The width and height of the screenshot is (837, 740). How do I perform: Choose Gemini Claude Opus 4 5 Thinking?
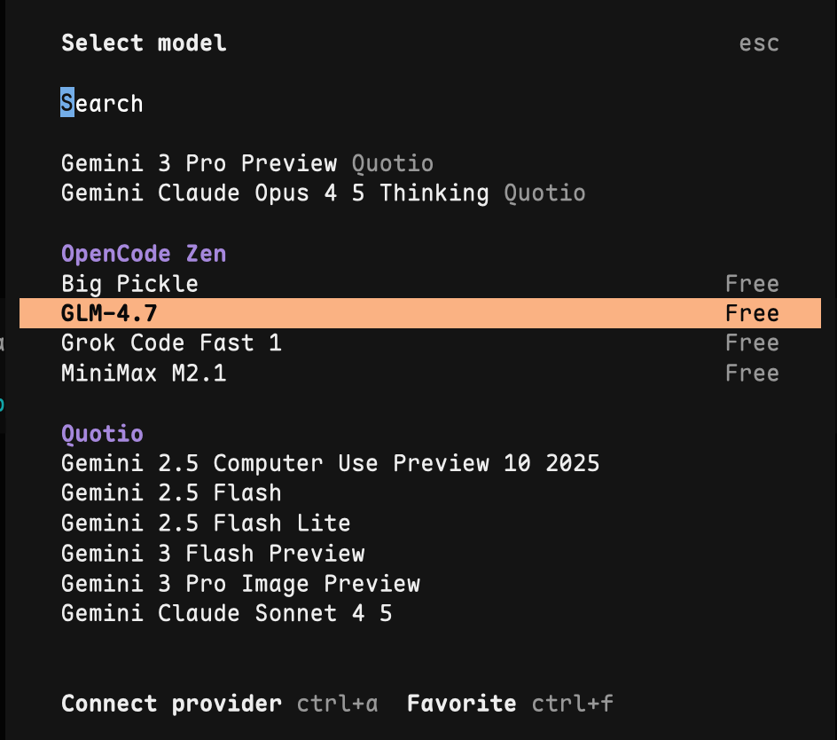click(x=275, y=193)
